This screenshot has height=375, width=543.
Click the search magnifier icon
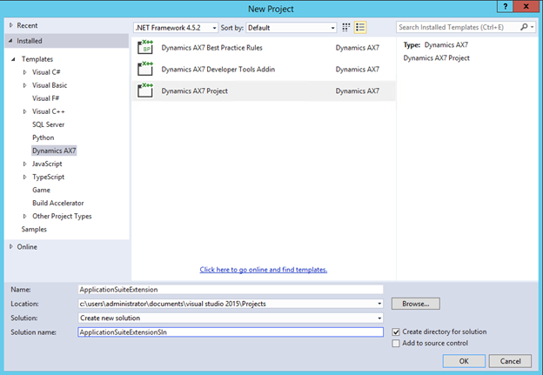click(524, 27)
